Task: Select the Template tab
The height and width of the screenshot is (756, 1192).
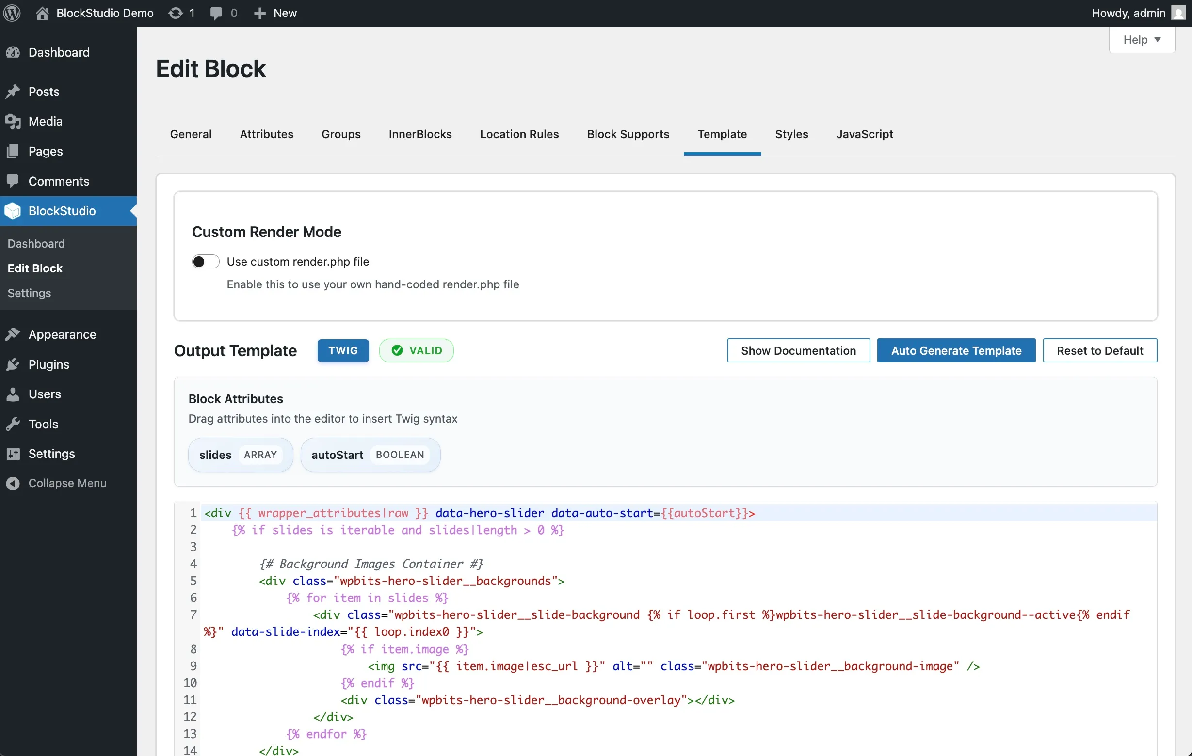Action: [722, 134]
